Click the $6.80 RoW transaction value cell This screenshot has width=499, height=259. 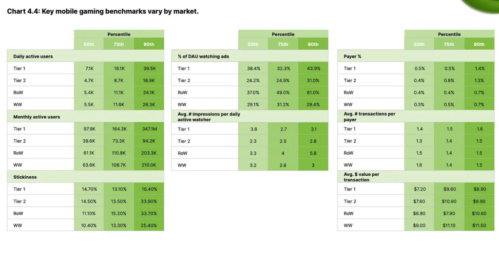point(420,213)
